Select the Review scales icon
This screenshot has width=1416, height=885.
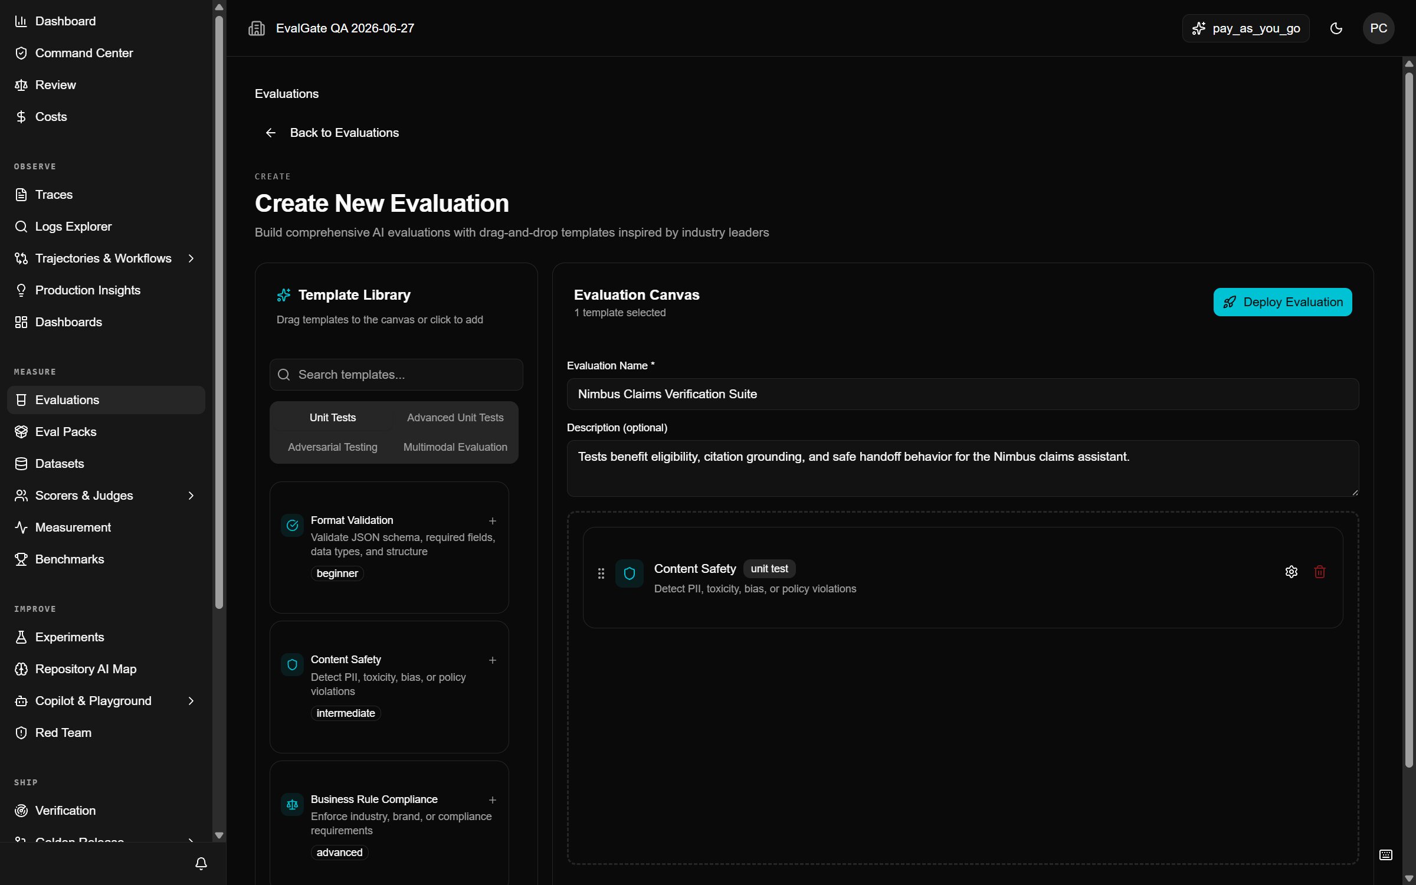point(21,85)
